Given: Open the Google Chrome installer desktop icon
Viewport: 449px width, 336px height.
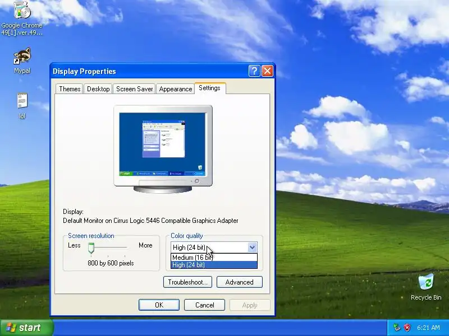Looking at the screenshot, I should (x=22, y=18).
